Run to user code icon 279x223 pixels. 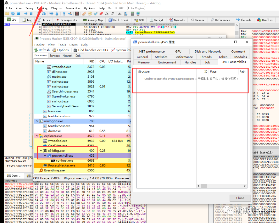(x=70, y=13)
